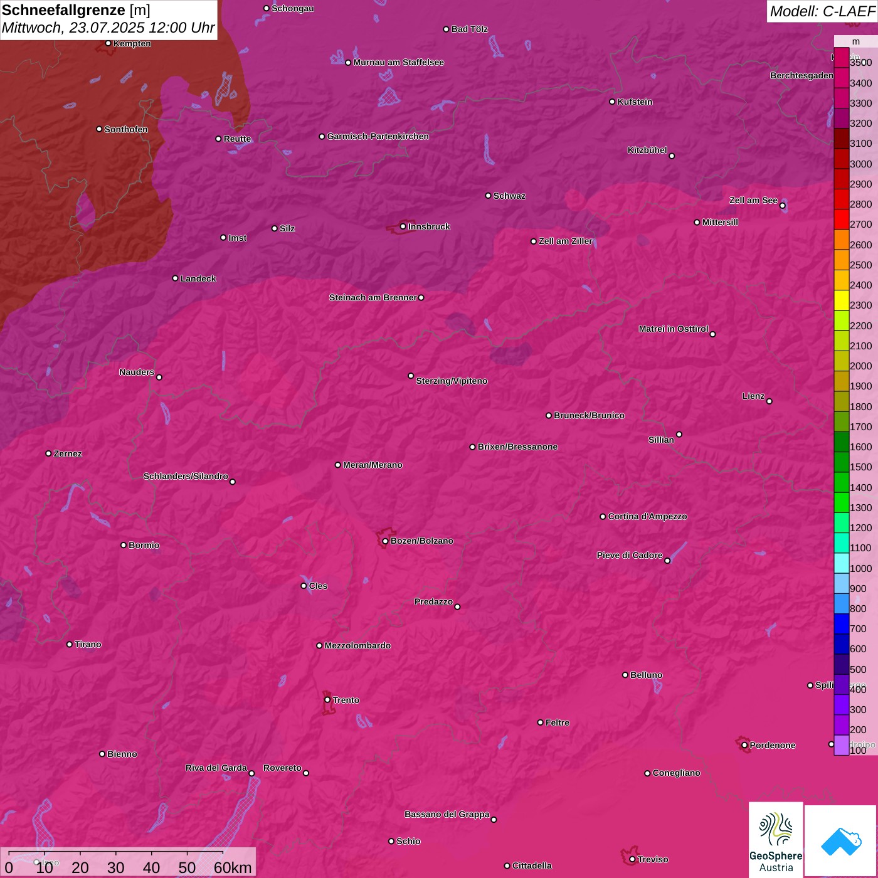
Task: Click the Lienz city marker dot
Action: point(770,401)
